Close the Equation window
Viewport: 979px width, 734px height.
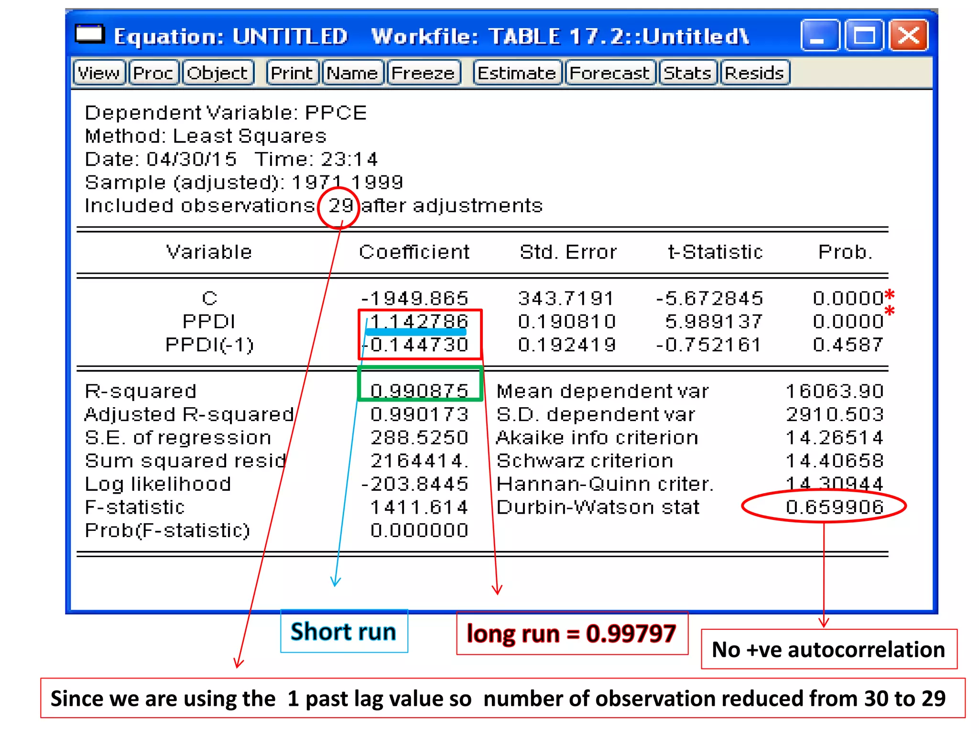(908, 35)
